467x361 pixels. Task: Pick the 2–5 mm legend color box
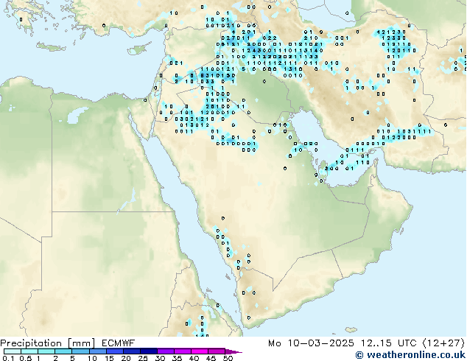click(63, 351)
